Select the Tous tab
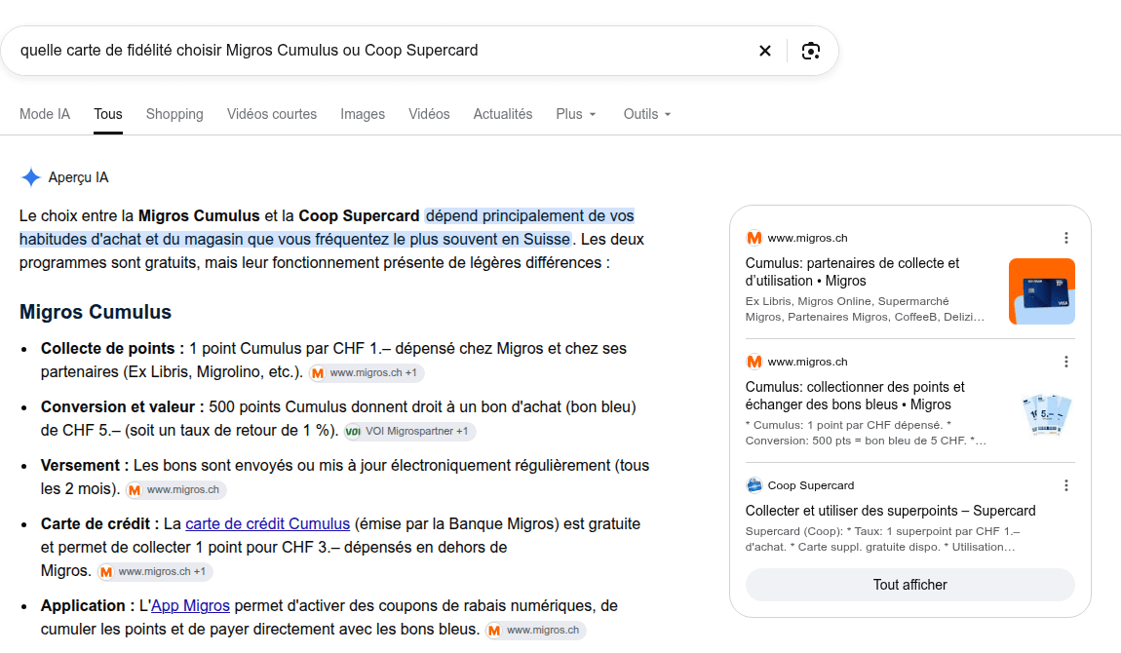1121x653 pixels. coord(108,114)
